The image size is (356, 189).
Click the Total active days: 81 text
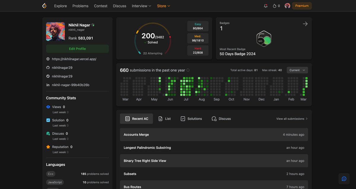point(244,70)
